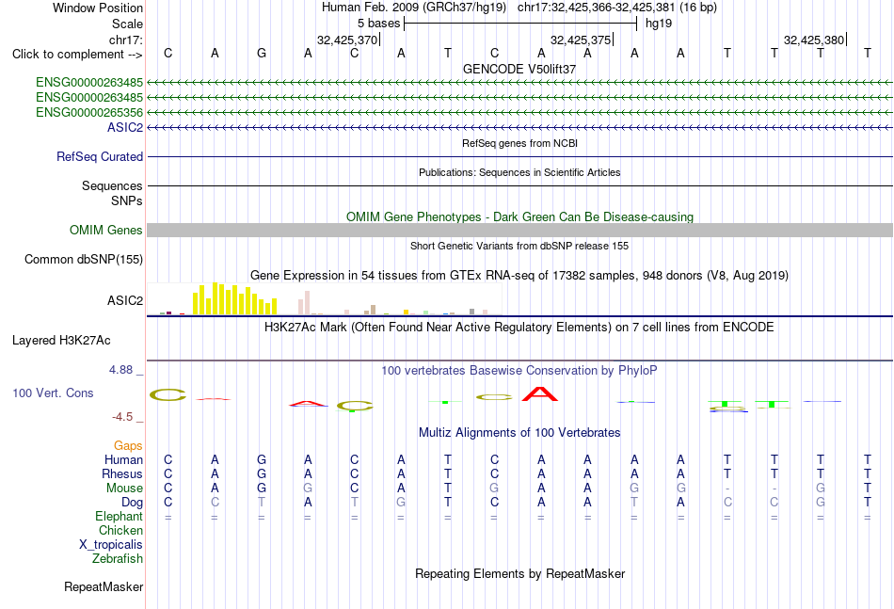Click the 4.88 PhyloP upper scale value
This screenshot has width=894, height=609.
click(120, 370)
